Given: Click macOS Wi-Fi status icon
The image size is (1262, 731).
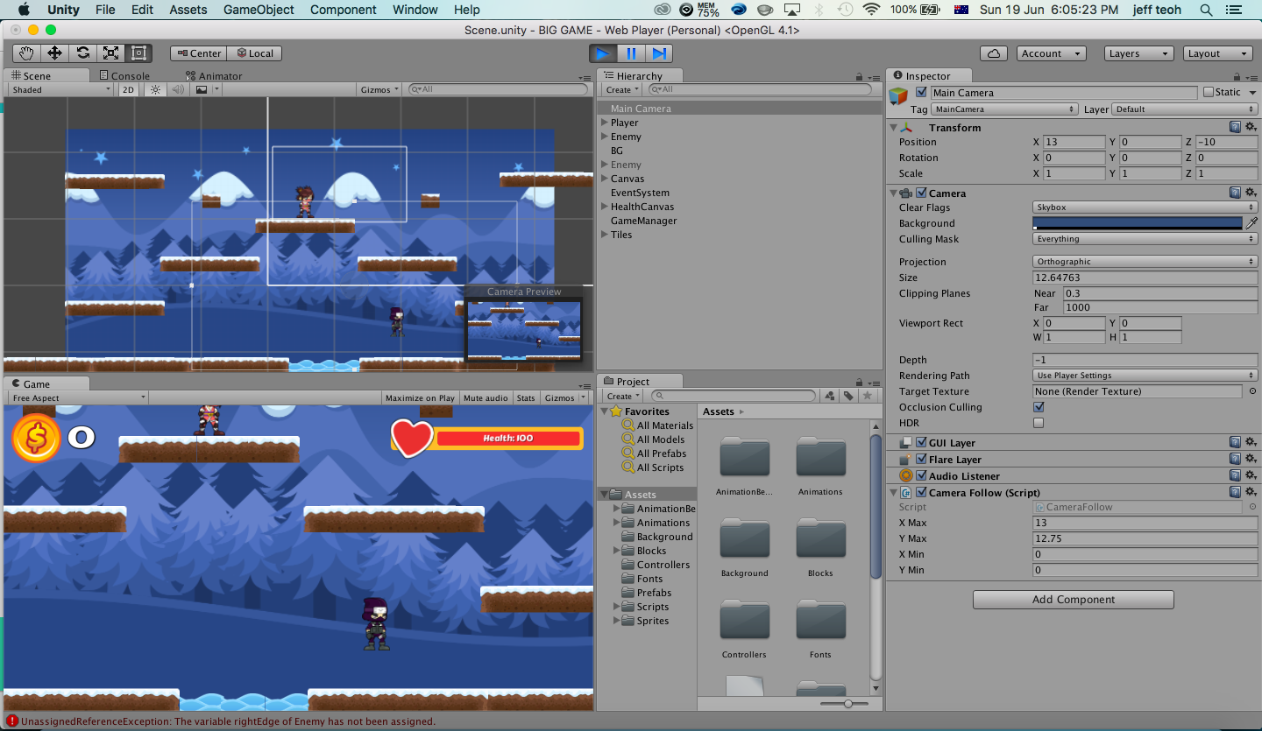Looking at the screenshot, I should (871, 10).
